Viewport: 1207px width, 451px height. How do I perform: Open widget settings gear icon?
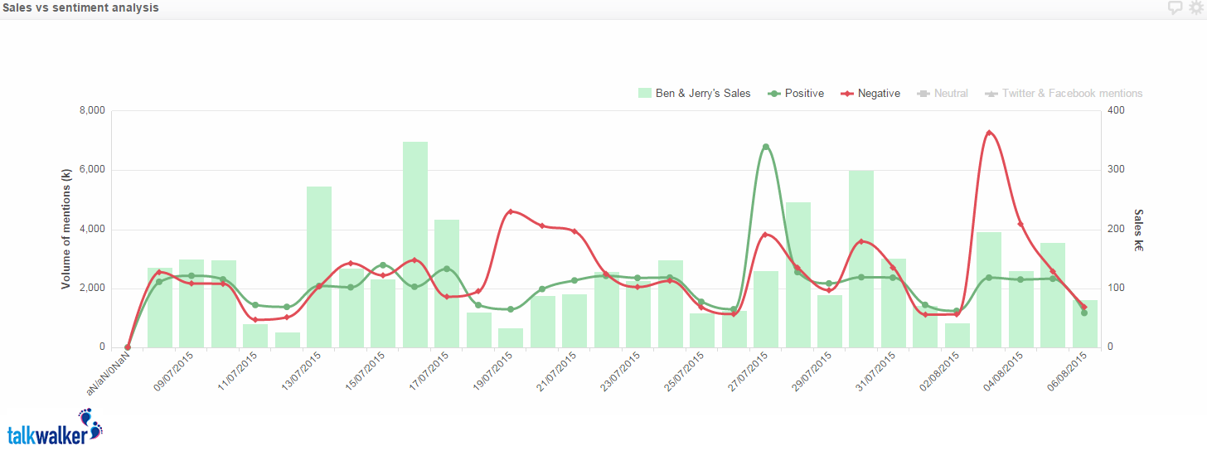pyautogui.click(x=1195, y=7)
